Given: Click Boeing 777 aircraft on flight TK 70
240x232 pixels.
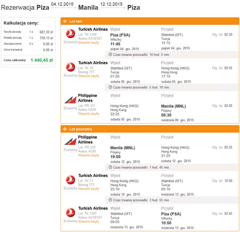Looking at the screenshot, I should point(86,72).
